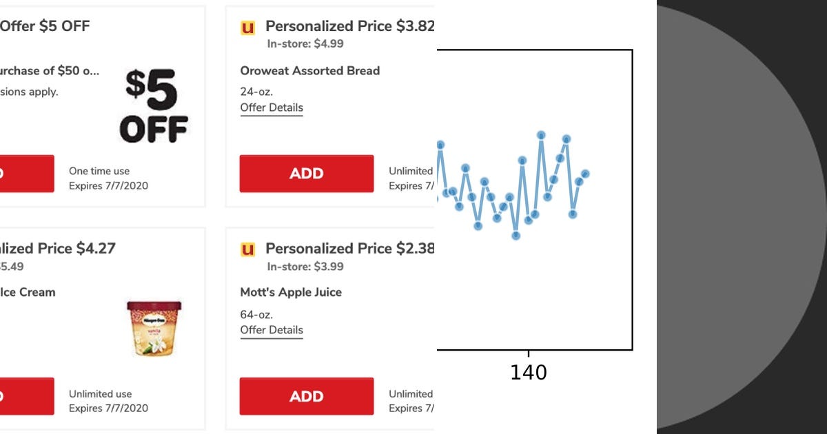The width and height of the screenshot is (827, 434).
Task: Click the Personalized Price $3.82 heading
Action: pyautogui.click(x=350, y=25)
